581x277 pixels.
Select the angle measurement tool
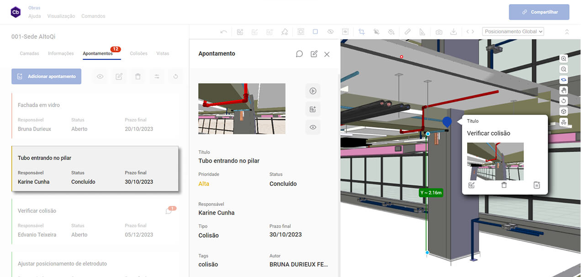coord(423,32)
